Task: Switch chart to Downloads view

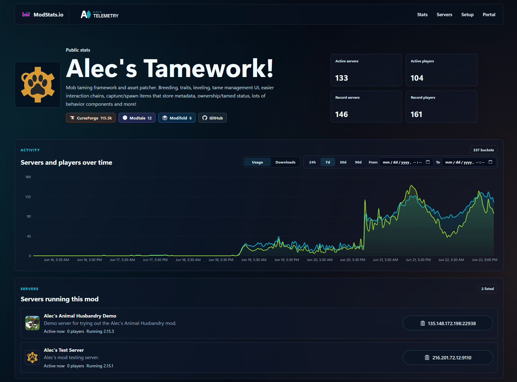Action: [x=285, y=162]
